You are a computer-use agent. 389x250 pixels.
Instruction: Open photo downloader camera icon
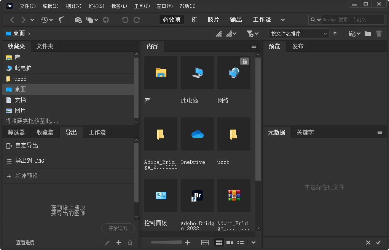78,19
